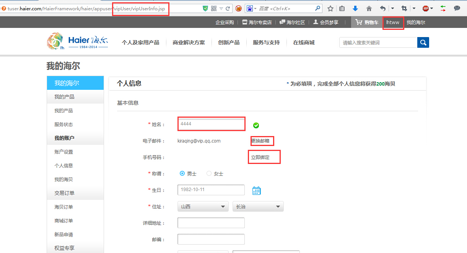Image resolution: width=467 pixels, height=253 pixels.
Task: Click the crop screenshot tool icon
Action: pyautogui.click(x=404, y=8)
